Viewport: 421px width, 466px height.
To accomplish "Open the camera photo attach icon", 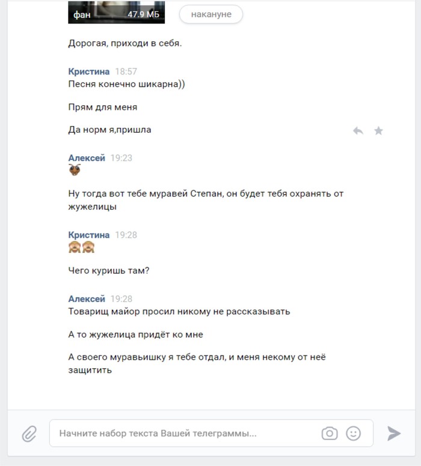I will (330, 434).
